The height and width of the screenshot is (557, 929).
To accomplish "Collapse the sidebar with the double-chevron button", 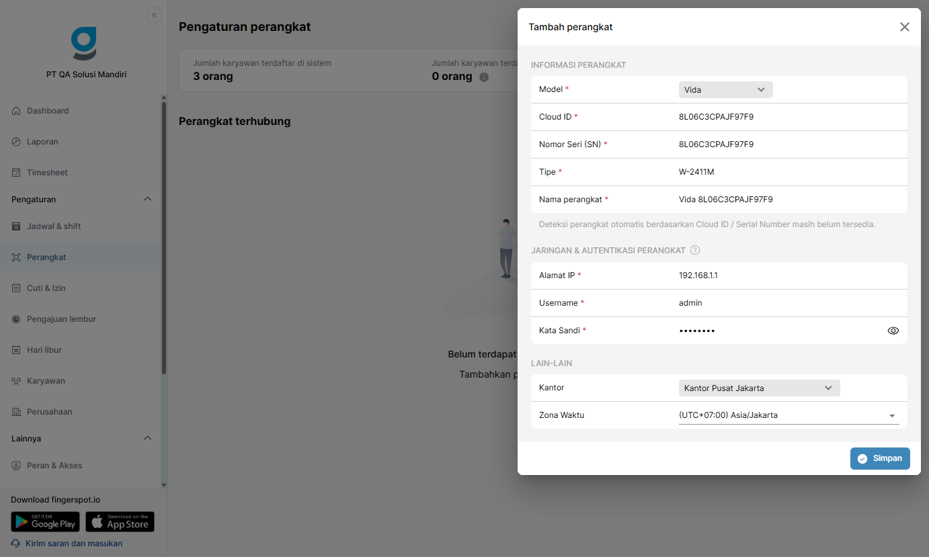I will click(154, 15).
